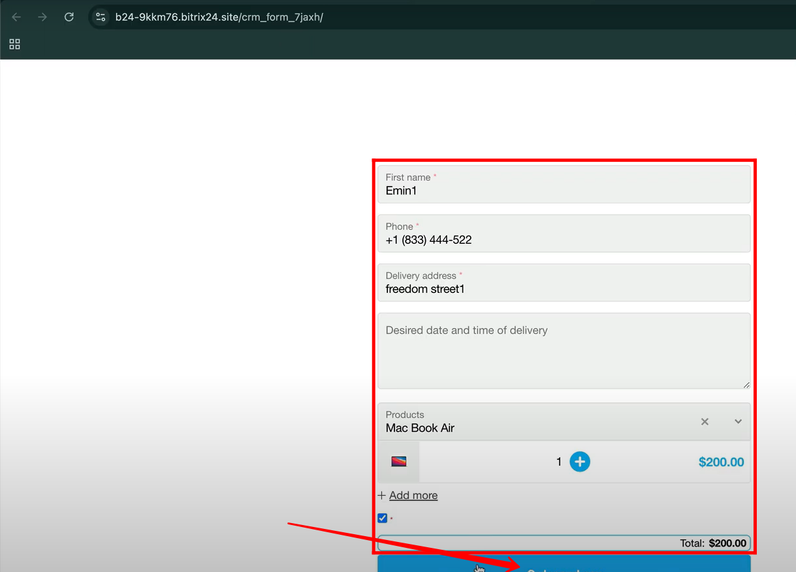Grab the textarea resize handle corner
The height and width of the screenshot is (572, 796).
click(746, 385)
